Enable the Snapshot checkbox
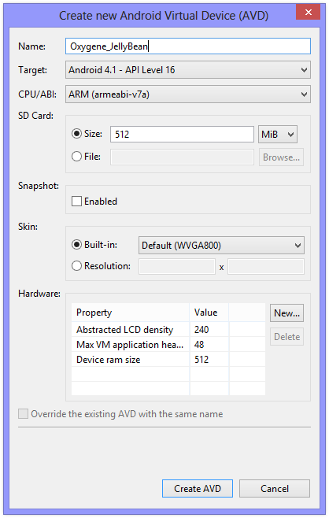 (x=76, y=202)
